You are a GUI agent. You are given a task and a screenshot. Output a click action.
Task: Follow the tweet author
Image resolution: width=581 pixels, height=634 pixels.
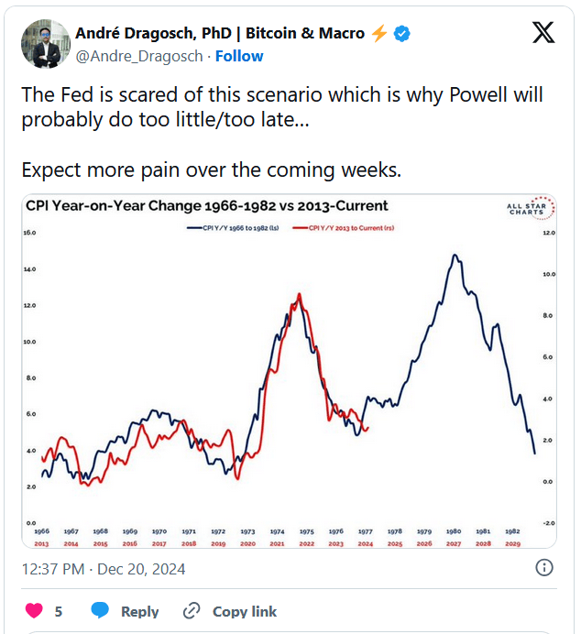coord(239,56)
